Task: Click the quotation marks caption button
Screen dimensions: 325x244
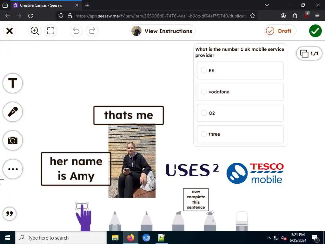Action: 10,214
